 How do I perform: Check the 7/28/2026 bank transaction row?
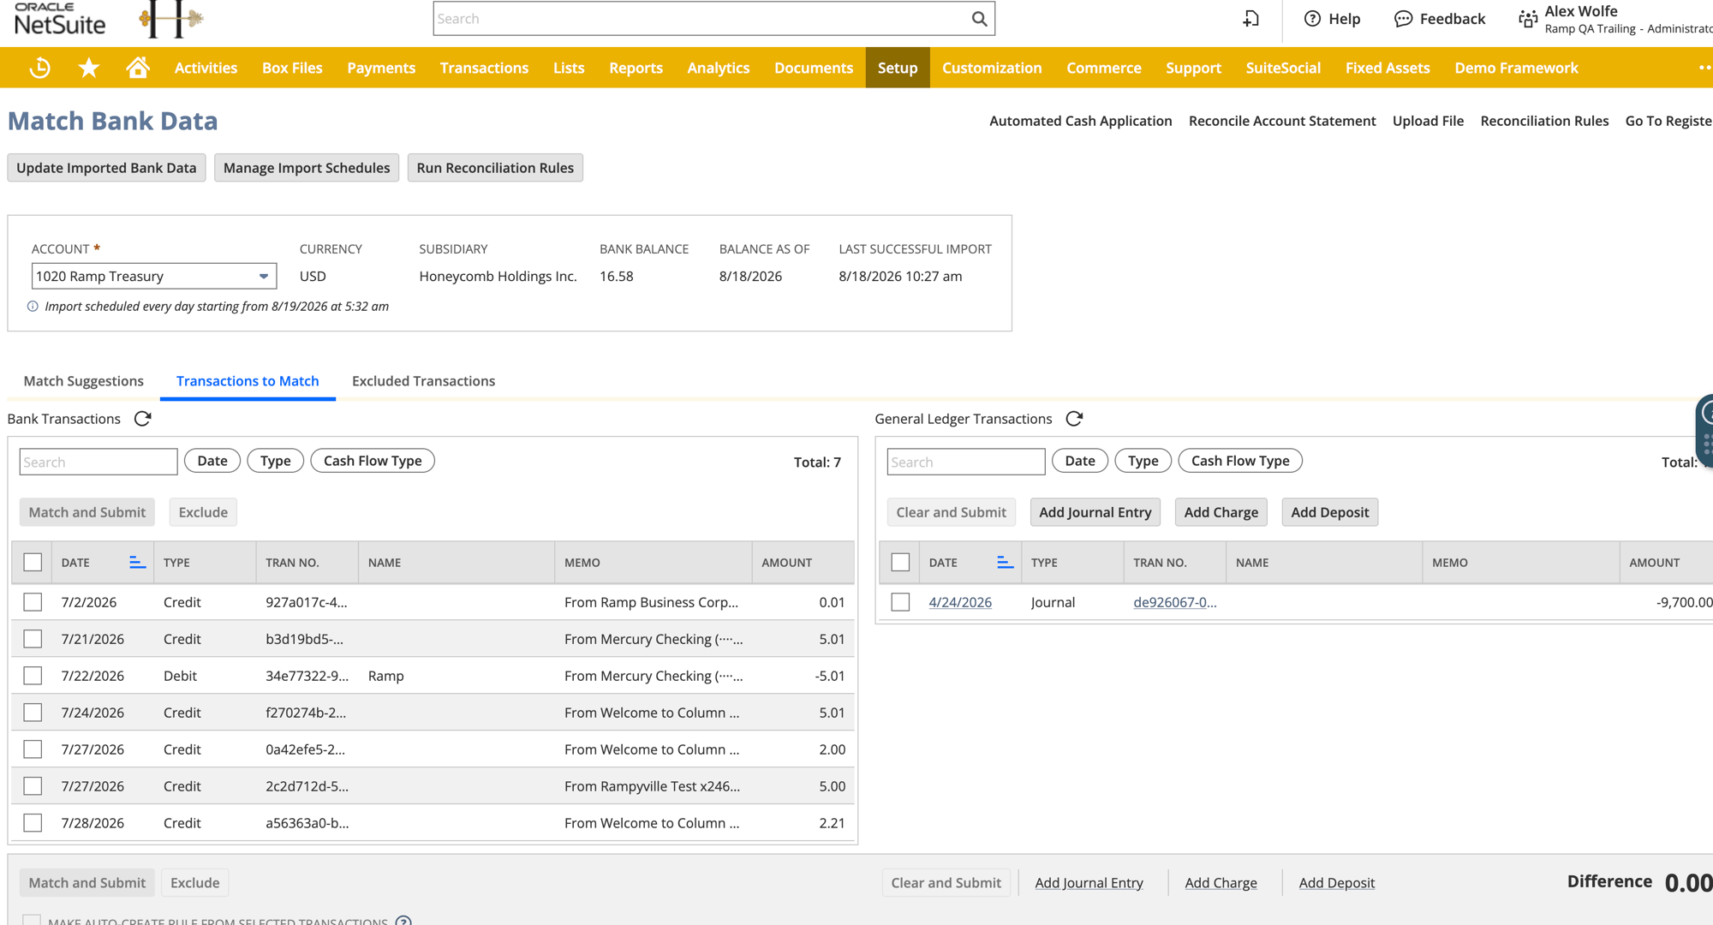33,823
